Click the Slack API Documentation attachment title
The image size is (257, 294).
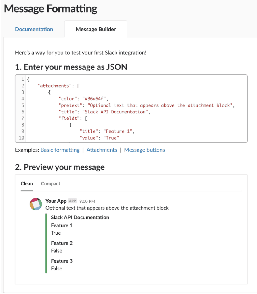80,218
